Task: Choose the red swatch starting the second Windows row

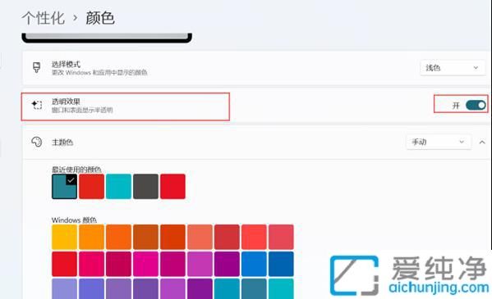Action: point(64,264)
